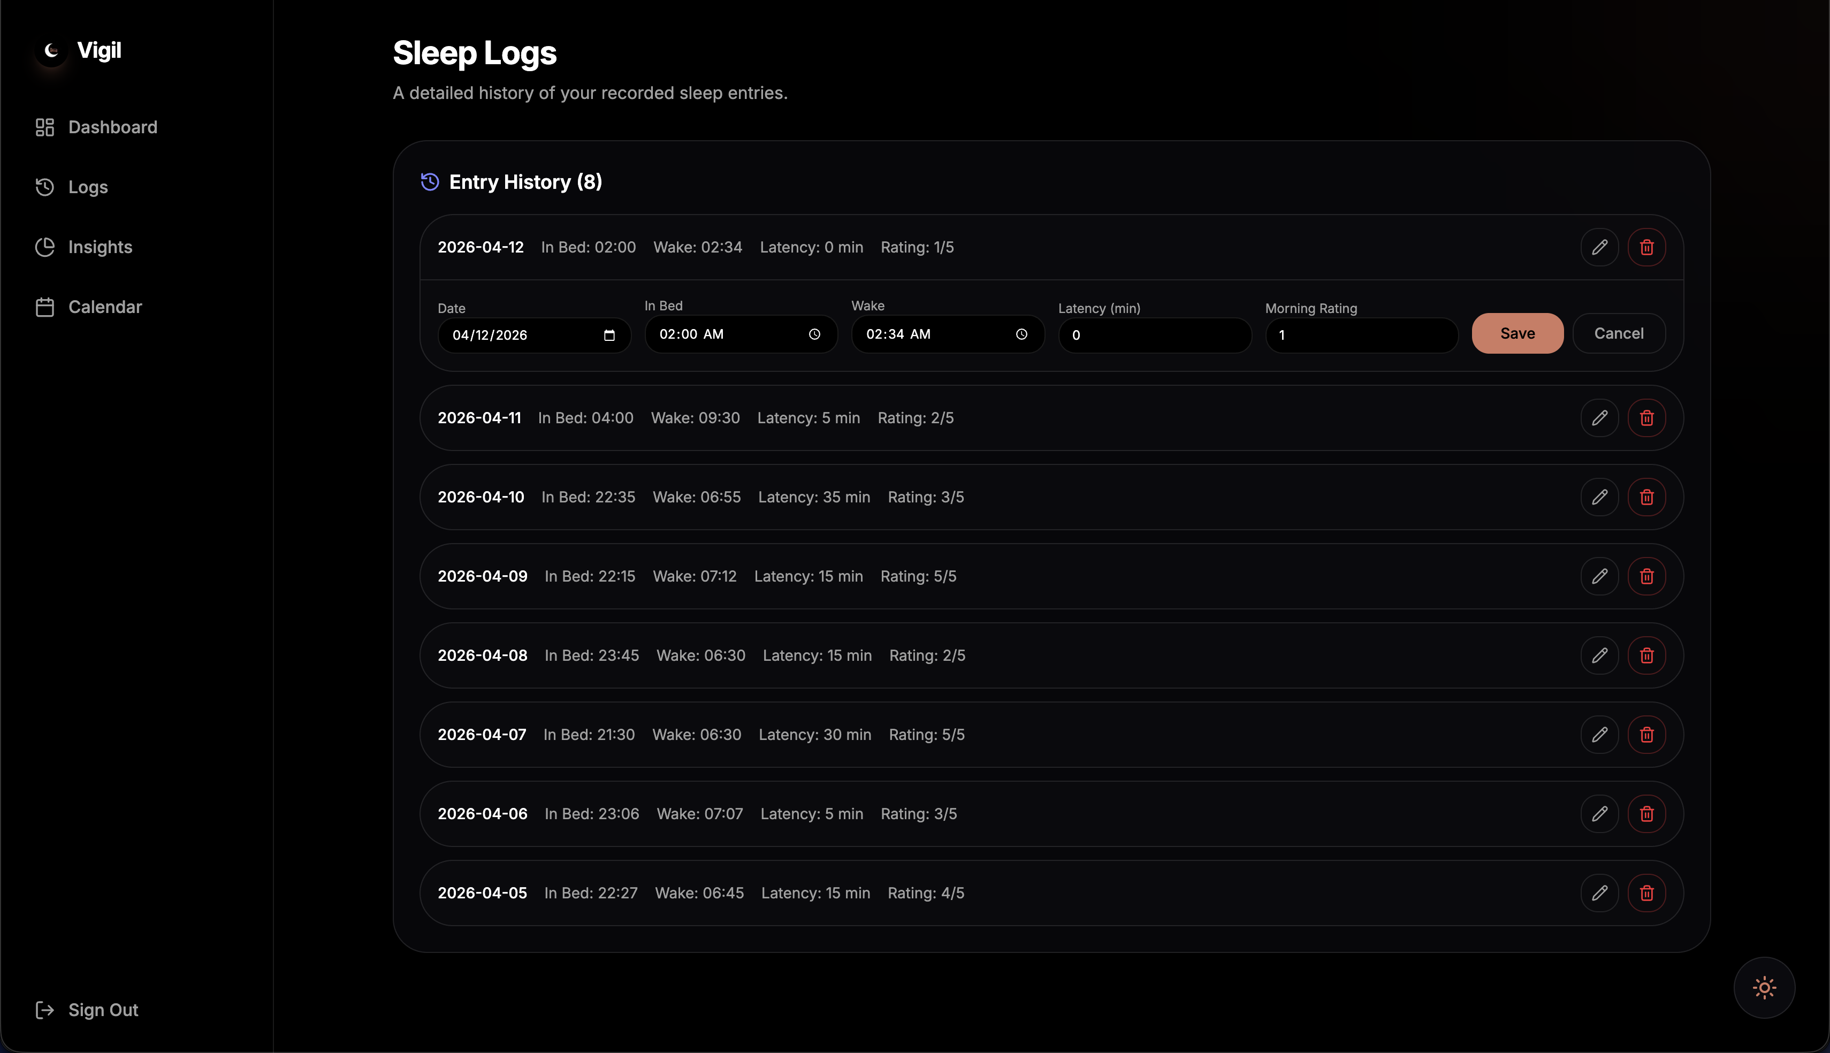Open the date picker calendar icon
Image resolution: width=1830 pixels, height=1053 pixels.
tap(609, 335)
